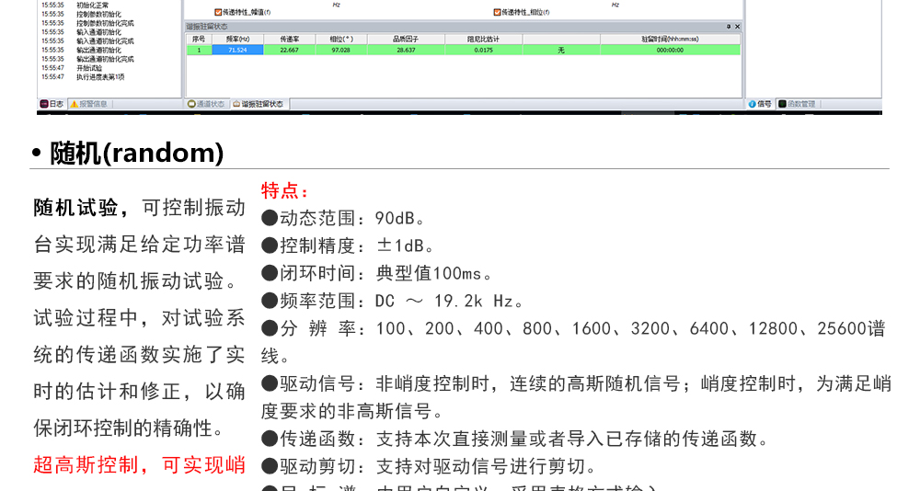
Task: Click the 阻尼比估计 column header
Action: point(483,40)
